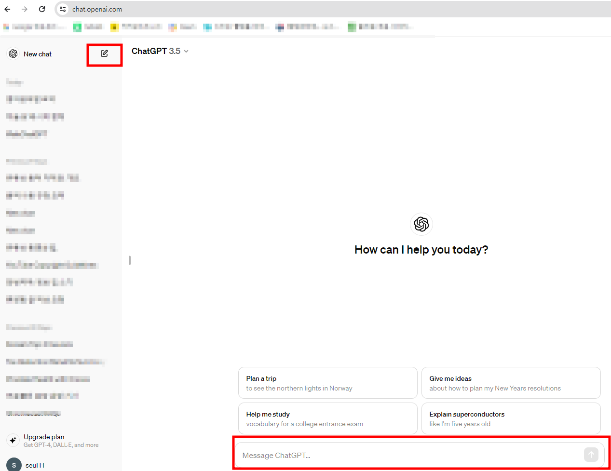Select the 'Explain superconductors' suggestion card
This screenshot has height=471, width=611.
pos(511,418)
